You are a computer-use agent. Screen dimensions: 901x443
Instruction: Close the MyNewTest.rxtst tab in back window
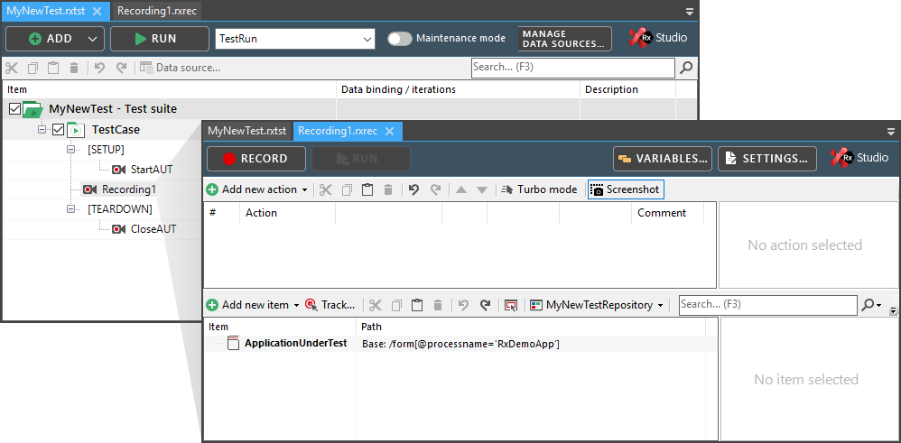[98, 10]
